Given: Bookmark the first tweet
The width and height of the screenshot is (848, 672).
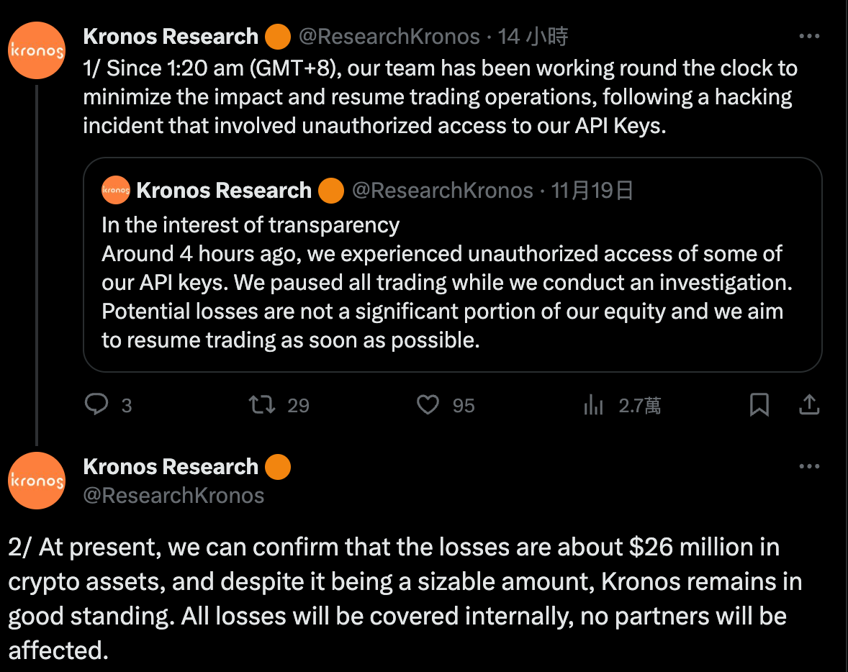Looking at the screenshot, I should 759,405.
